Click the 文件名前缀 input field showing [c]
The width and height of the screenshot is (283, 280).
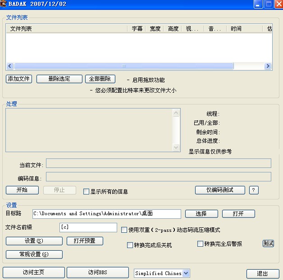tap(88, 227)
